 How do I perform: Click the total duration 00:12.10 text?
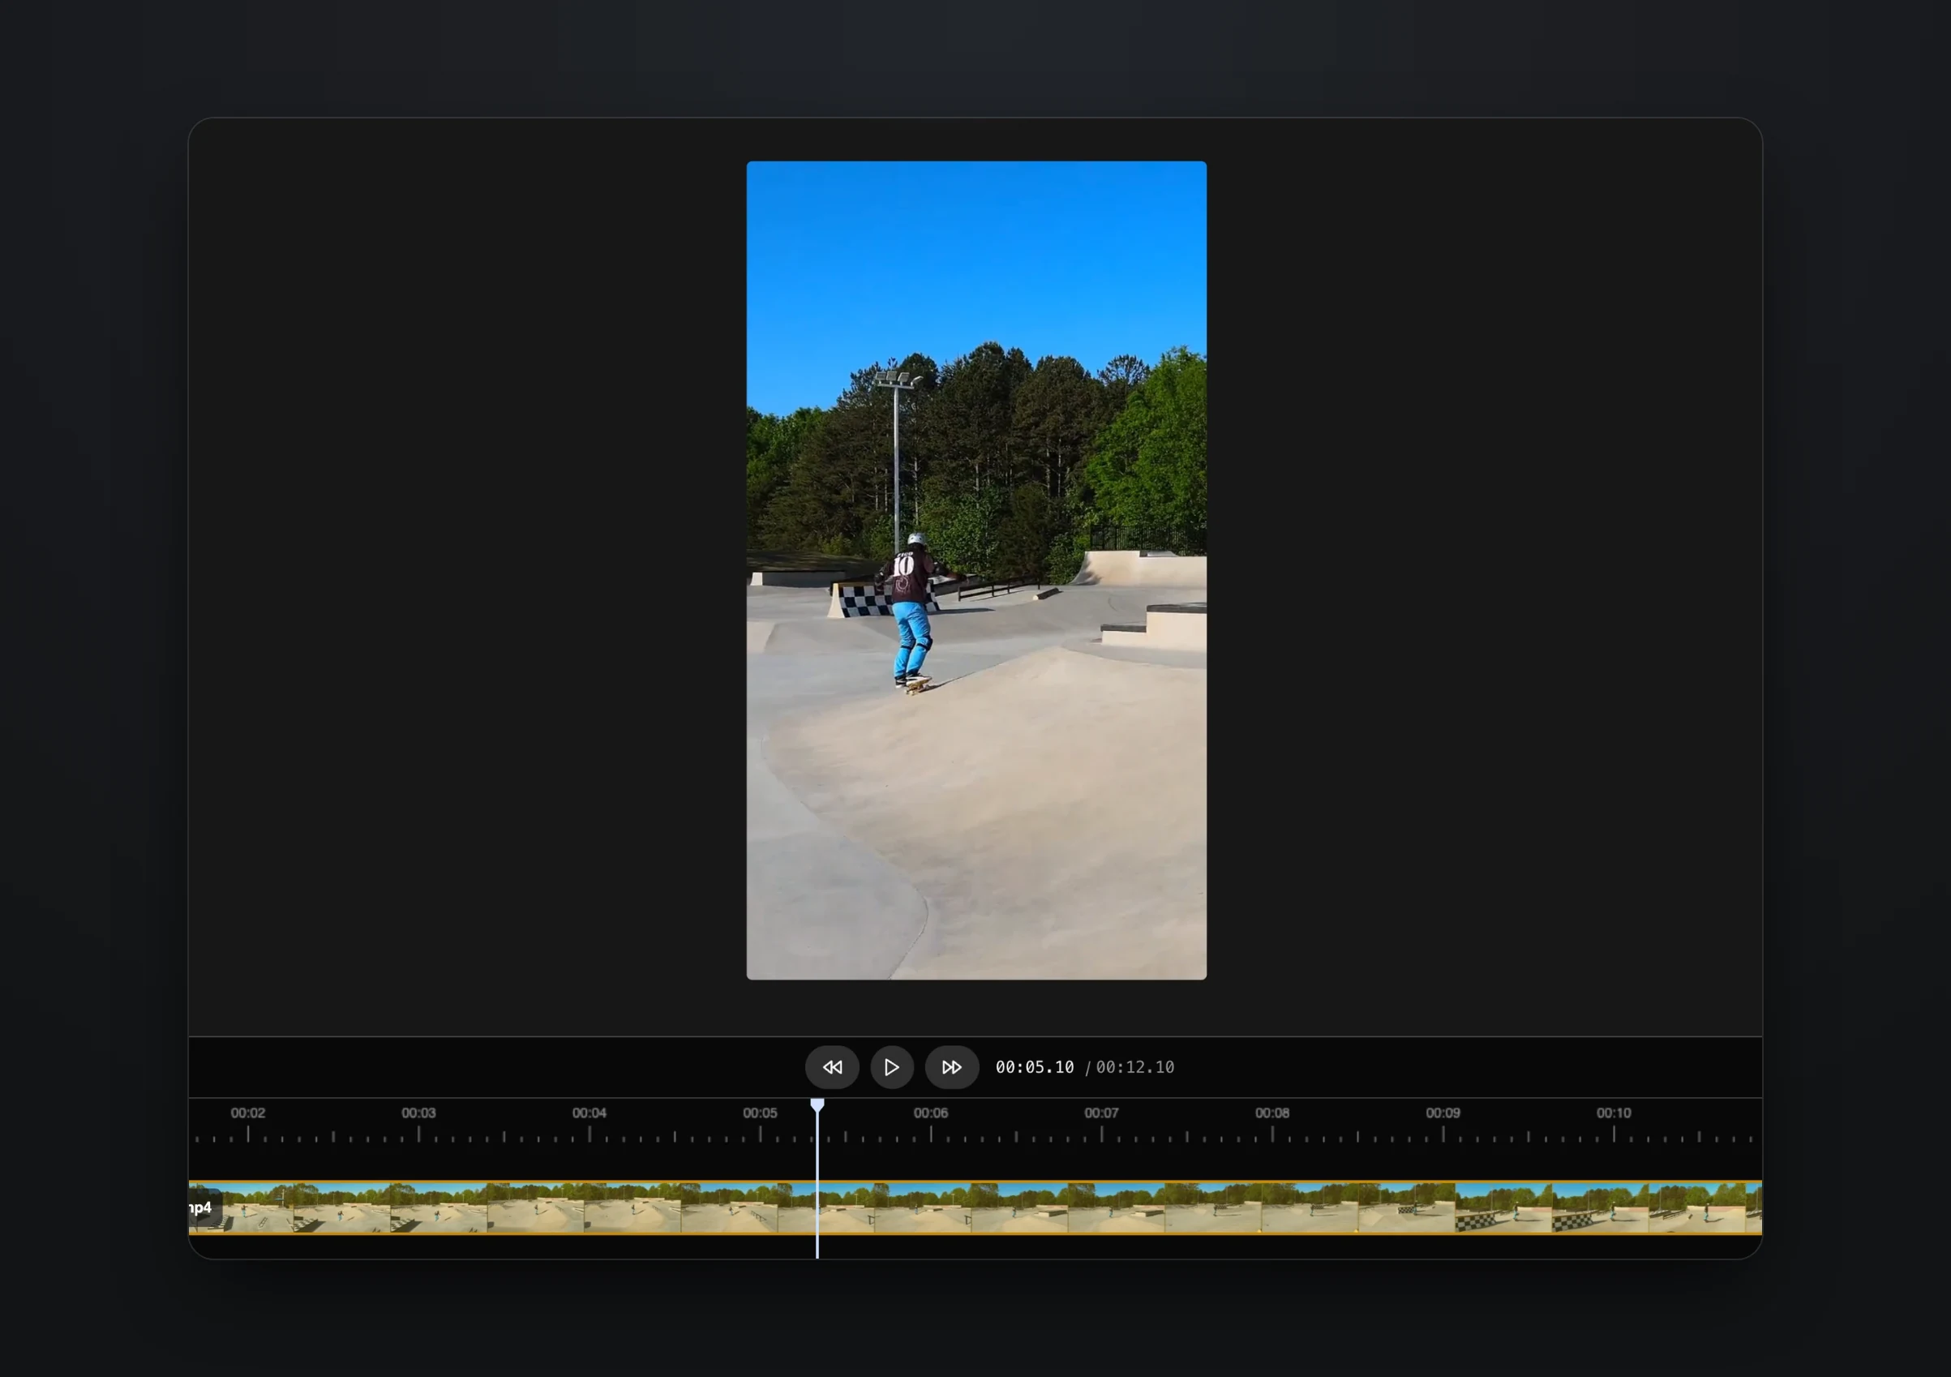(x=1134, y=1067)
